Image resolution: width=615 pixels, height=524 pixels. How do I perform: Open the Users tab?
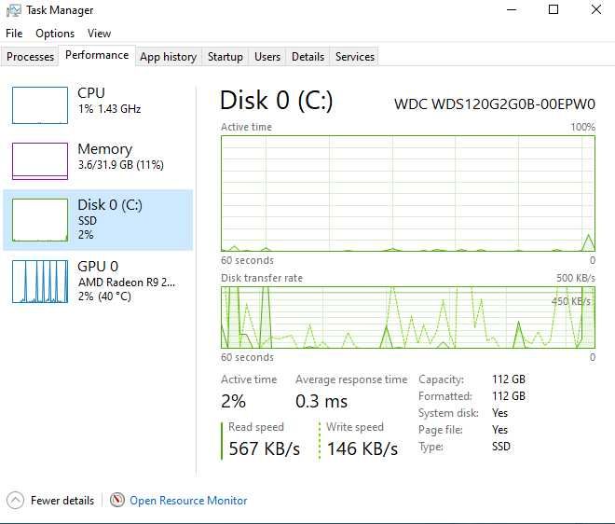267,57
